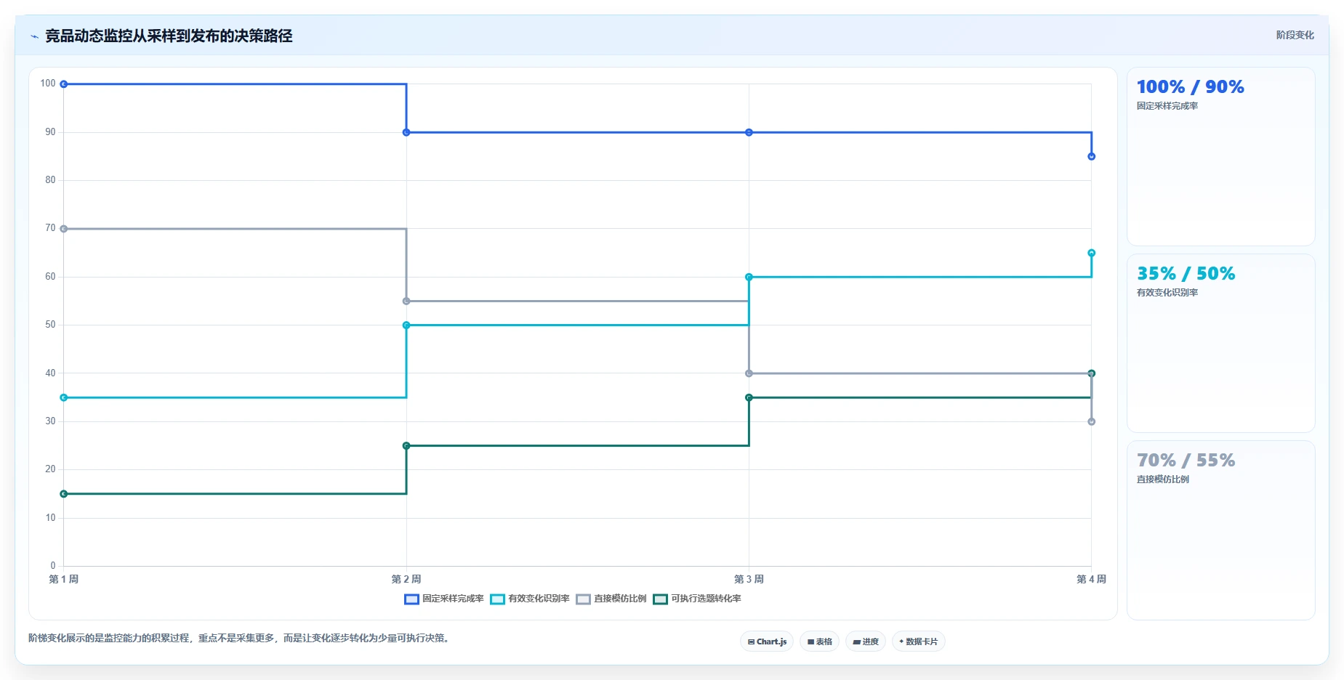Click the 第 4 周 axis label
1344x680 pixels.
tap(1091, 579)
